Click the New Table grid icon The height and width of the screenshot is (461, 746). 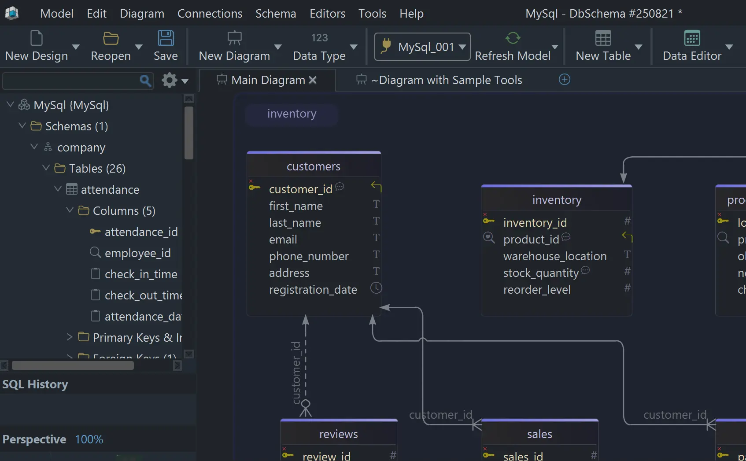coord(603,38)
